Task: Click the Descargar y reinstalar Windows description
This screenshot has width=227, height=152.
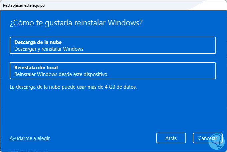Action: pos(49,49)
